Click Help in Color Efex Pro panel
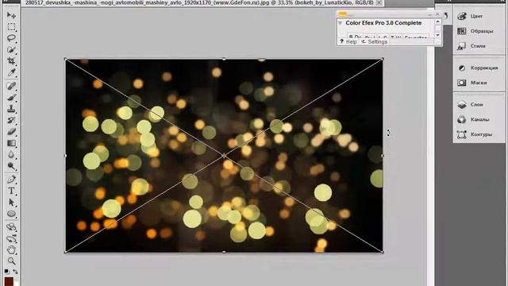 tap(348, 42)
